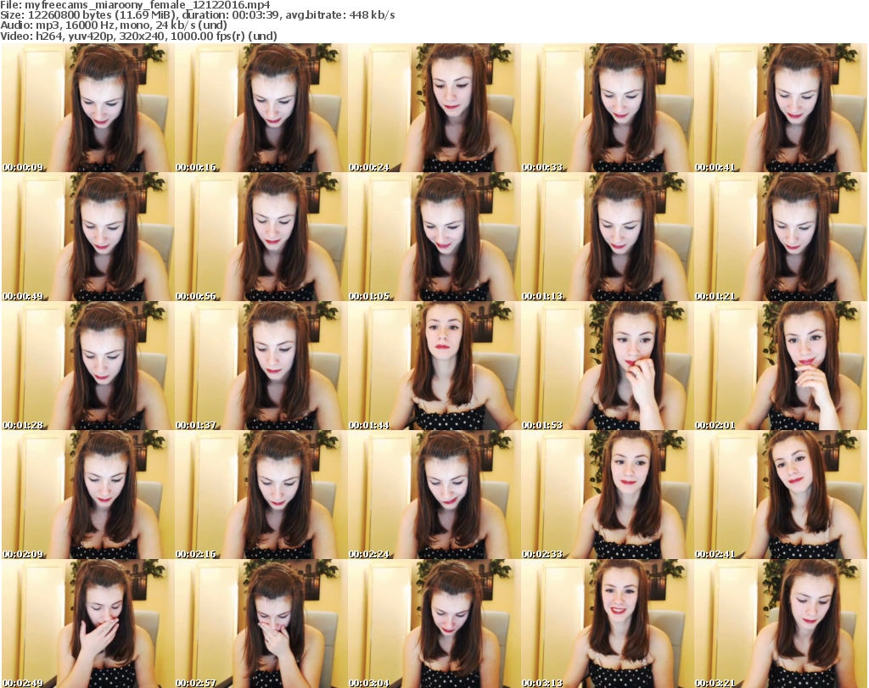This screenshot has height=688, width=869.
Task: Choose the frame marked 00:02:41
Action: click(x=781, y=495)
